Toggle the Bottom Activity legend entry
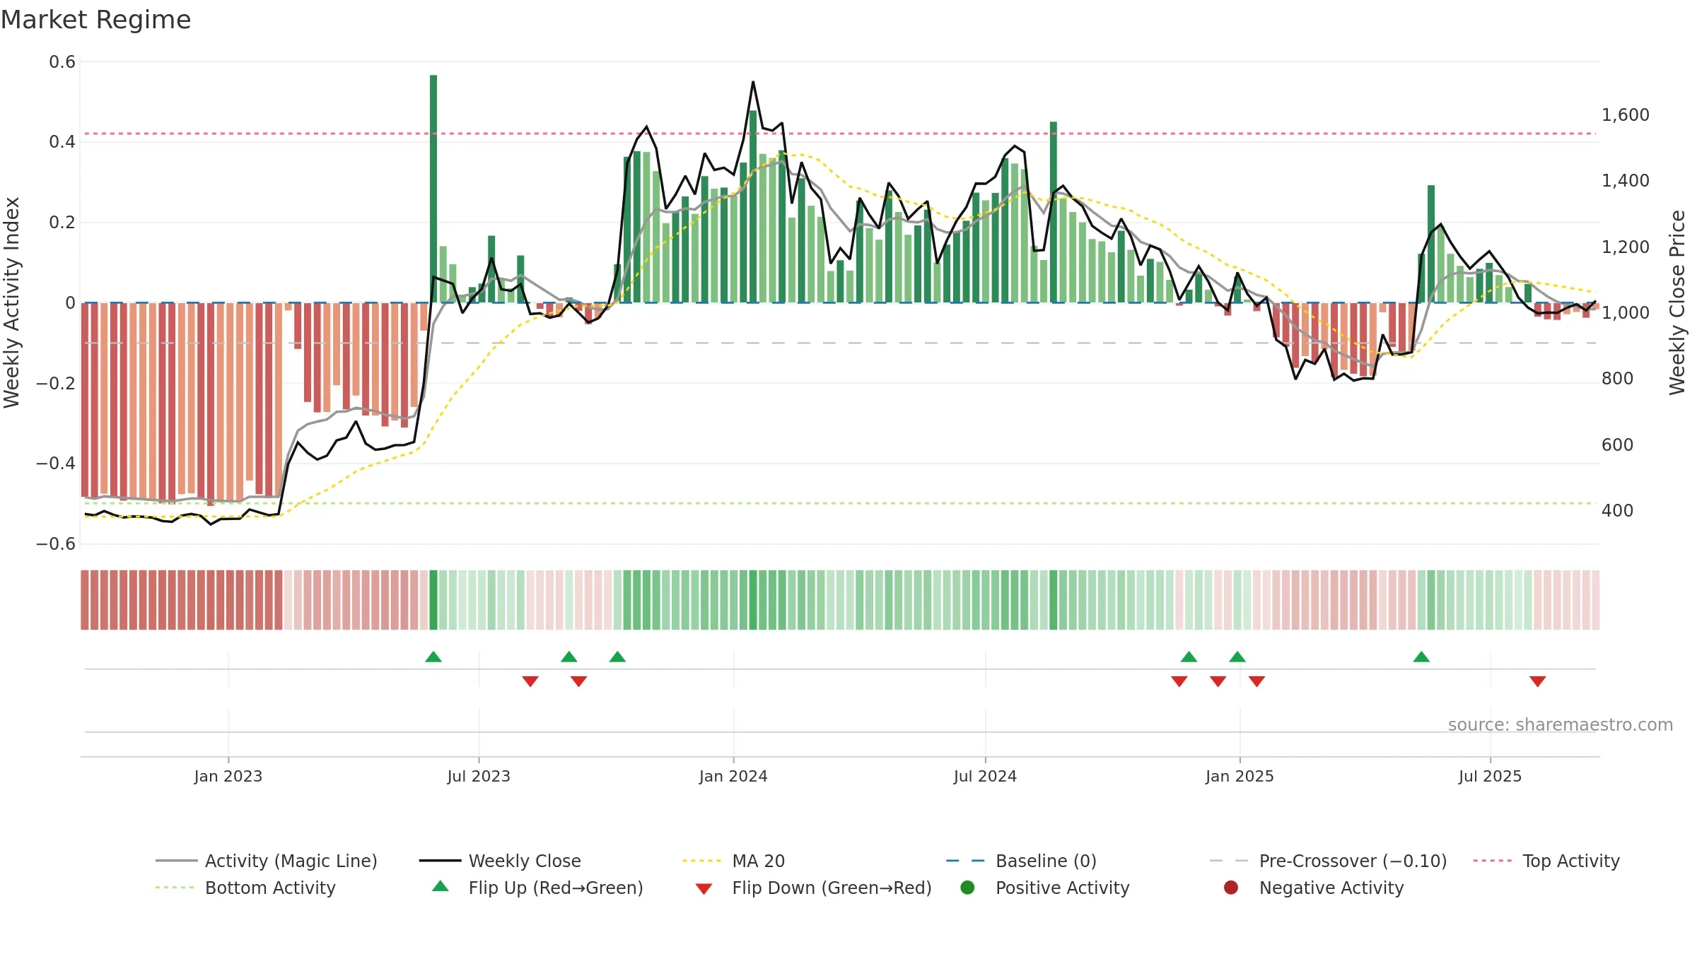Image resolution: width=1697 pixels, height=954 pixels. click(x=245, y=888)
